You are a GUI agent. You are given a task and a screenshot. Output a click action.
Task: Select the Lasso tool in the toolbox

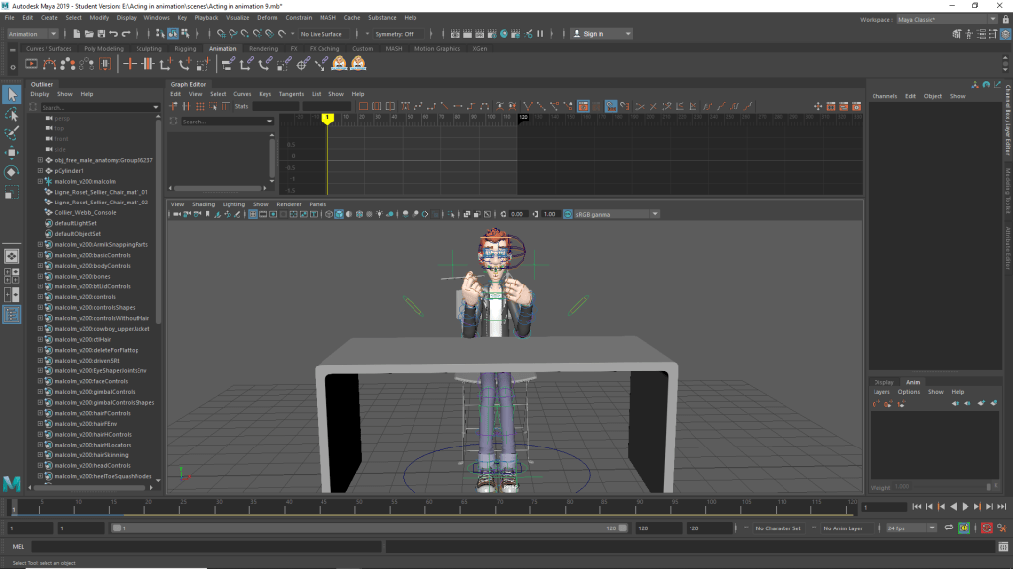coord(12,115)
